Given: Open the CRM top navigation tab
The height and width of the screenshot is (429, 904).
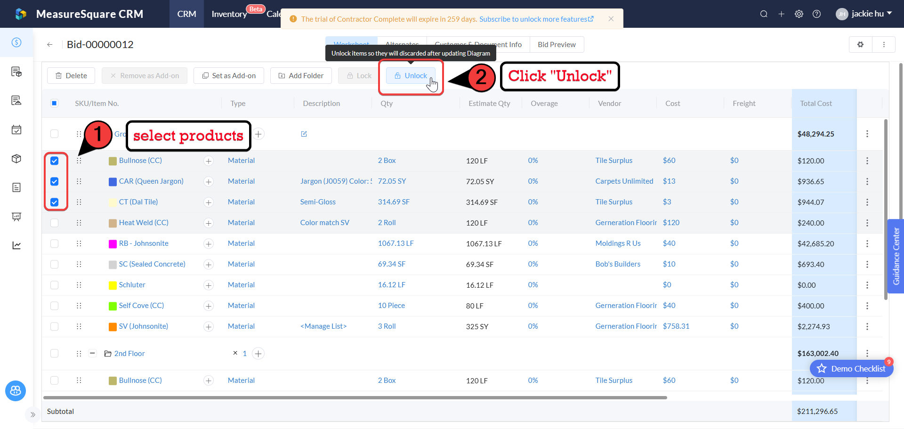Looking at the screenshot, I should [186, 14].
